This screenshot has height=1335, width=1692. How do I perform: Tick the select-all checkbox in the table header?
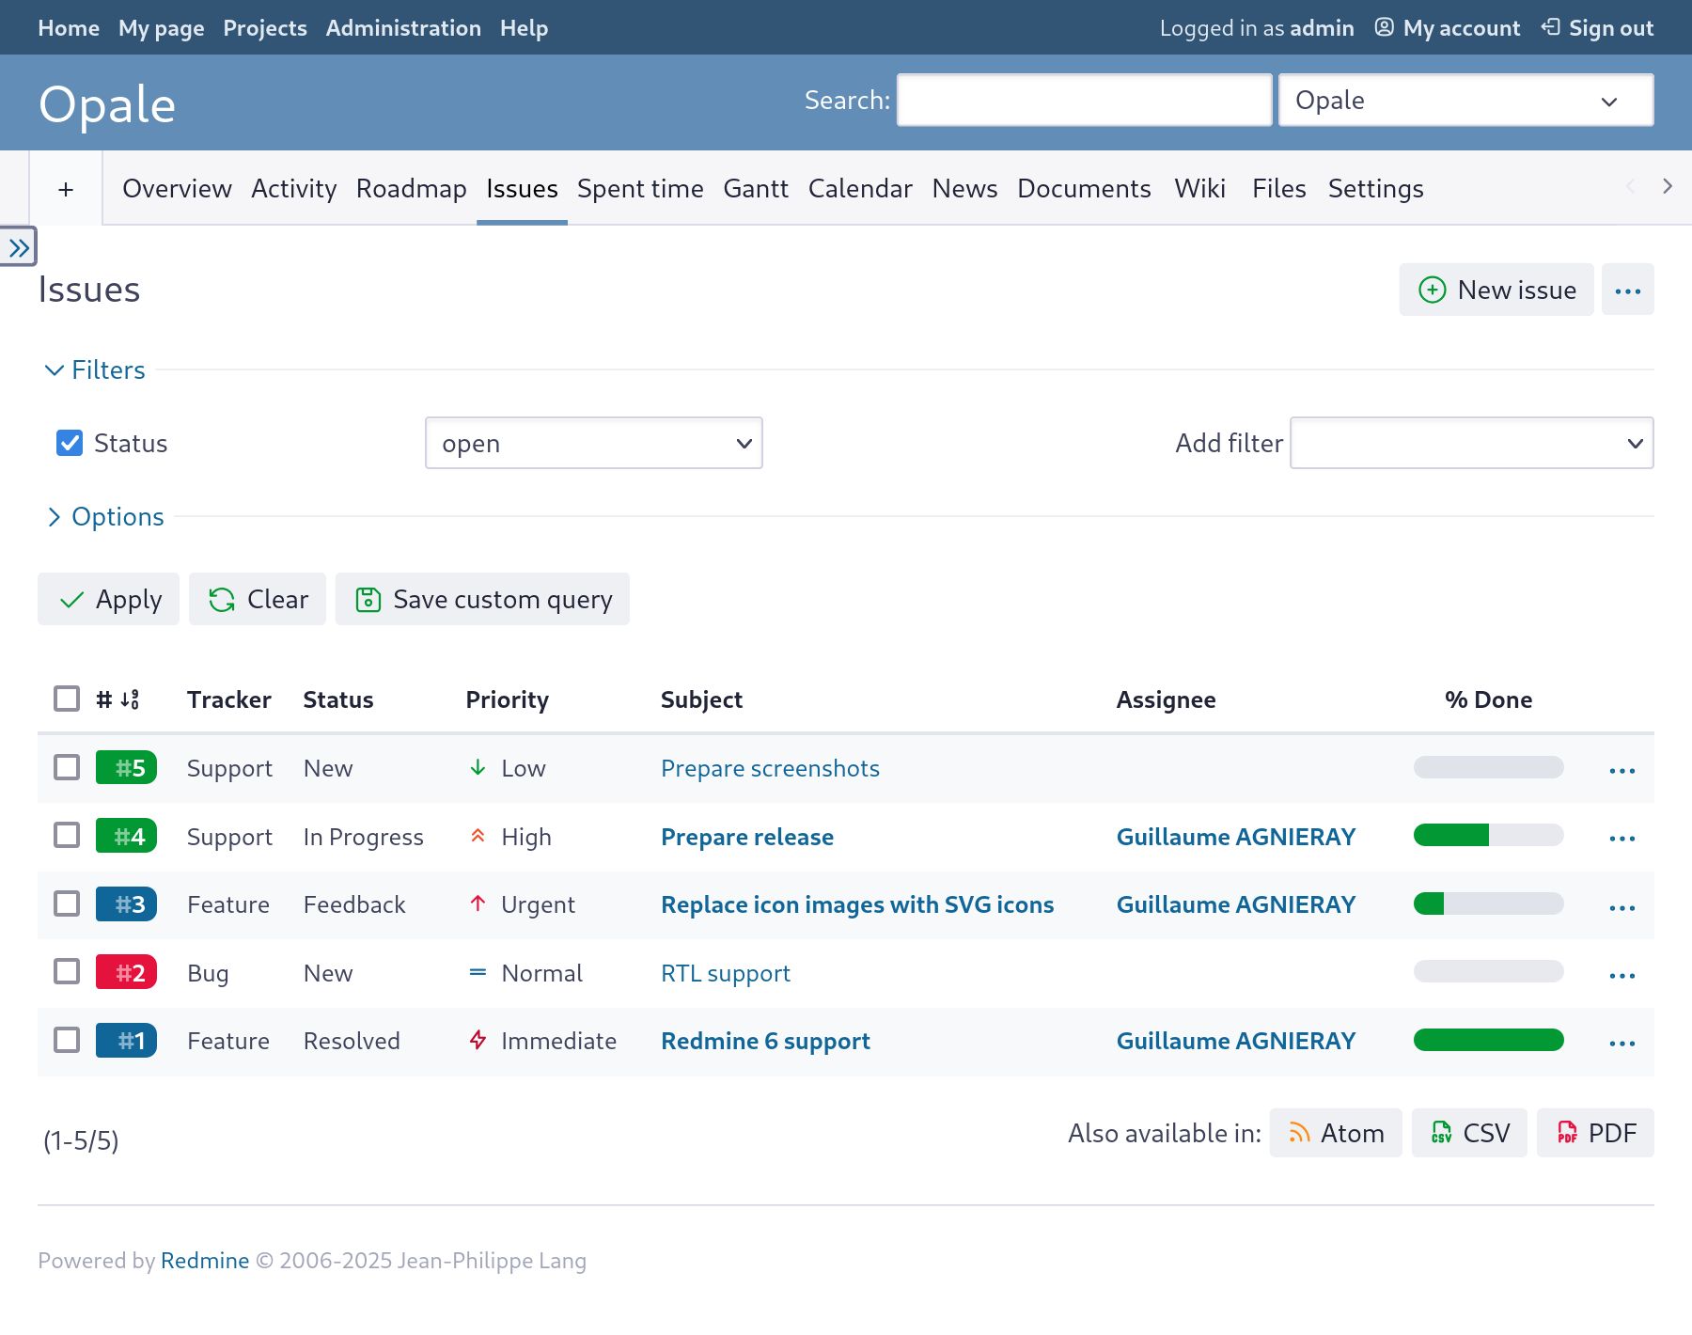point(67,699)
